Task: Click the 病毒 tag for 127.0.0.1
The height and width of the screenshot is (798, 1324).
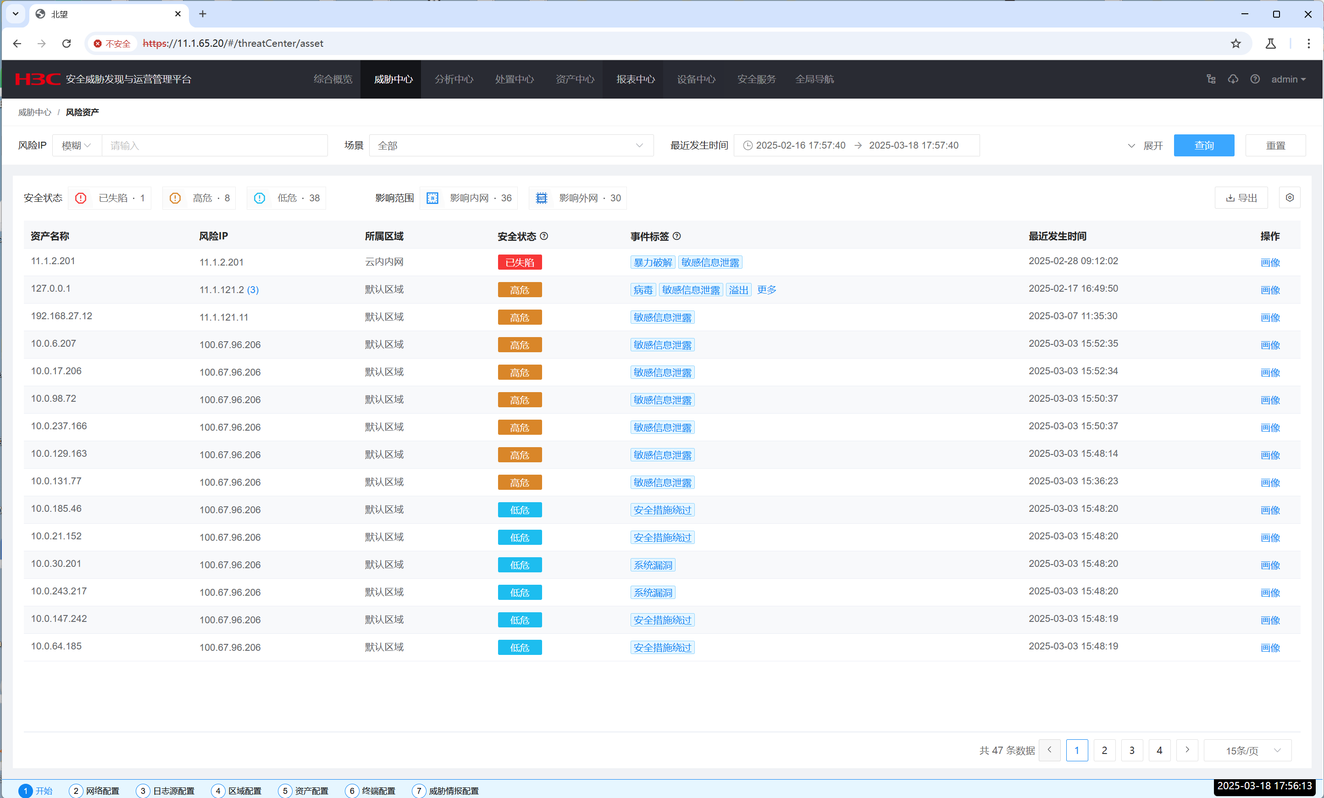Action: click(643, 290)
